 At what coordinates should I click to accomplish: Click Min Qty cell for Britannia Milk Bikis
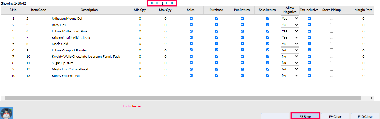tap(140, 38)
